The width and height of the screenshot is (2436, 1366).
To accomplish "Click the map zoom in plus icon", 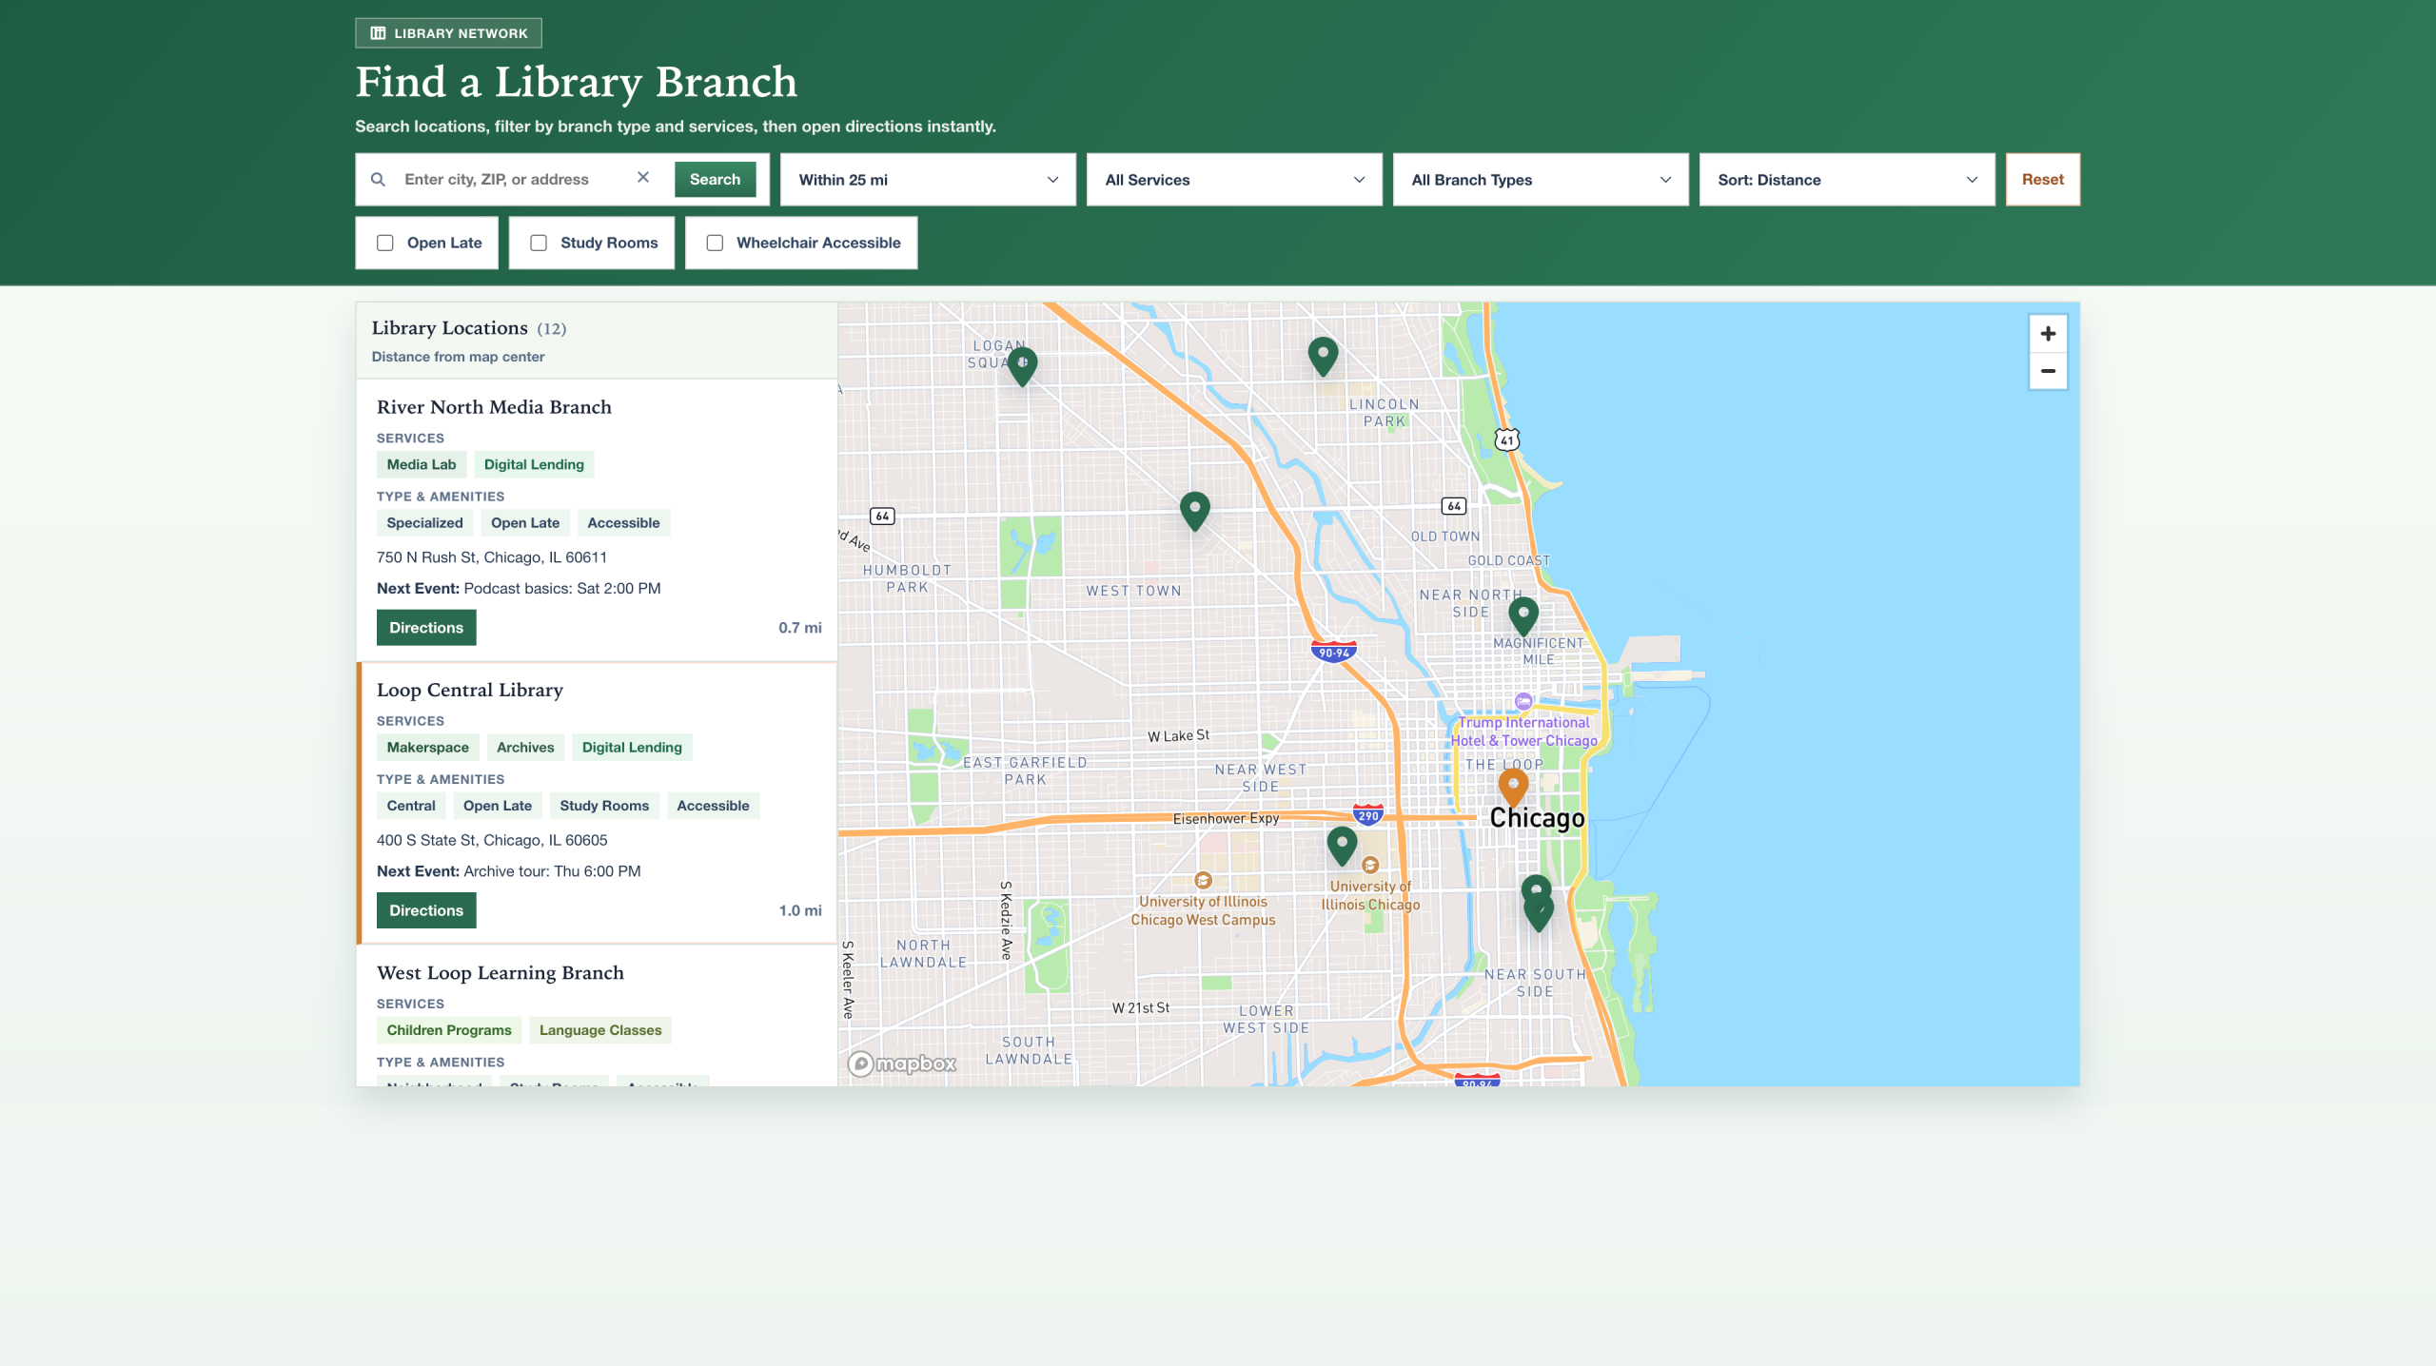I will 2048,334.
